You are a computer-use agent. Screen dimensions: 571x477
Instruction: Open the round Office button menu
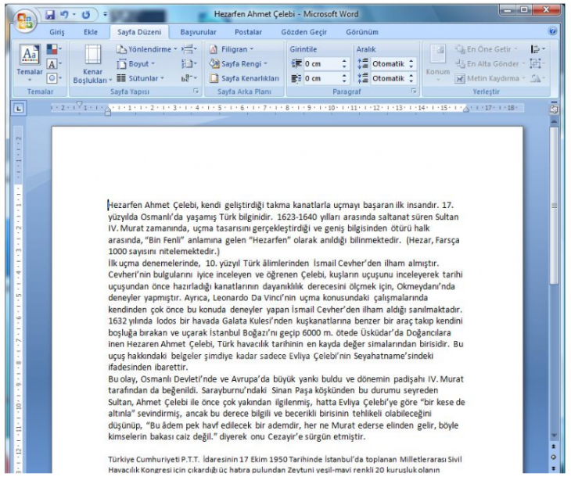pyautogui.click(x=24, y=21)
